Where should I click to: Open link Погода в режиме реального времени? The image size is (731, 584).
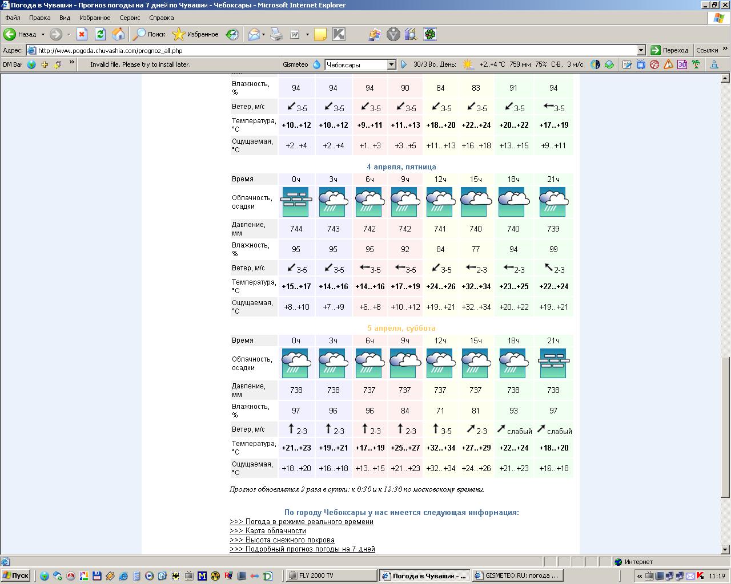(x=302, y=521)
